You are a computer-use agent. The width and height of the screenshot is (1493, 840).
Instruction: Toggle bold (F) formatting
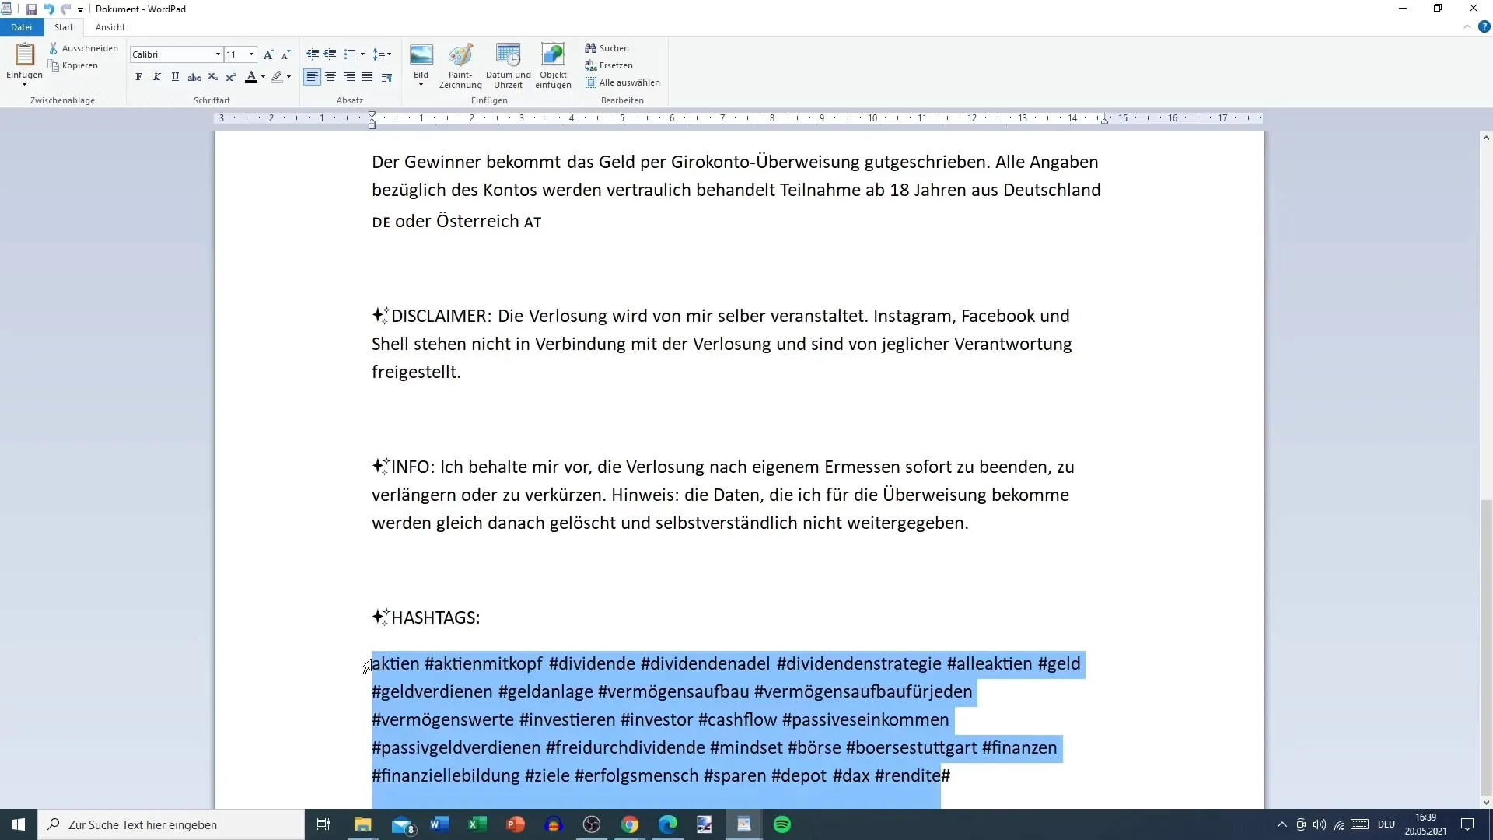tap(138, 77)
